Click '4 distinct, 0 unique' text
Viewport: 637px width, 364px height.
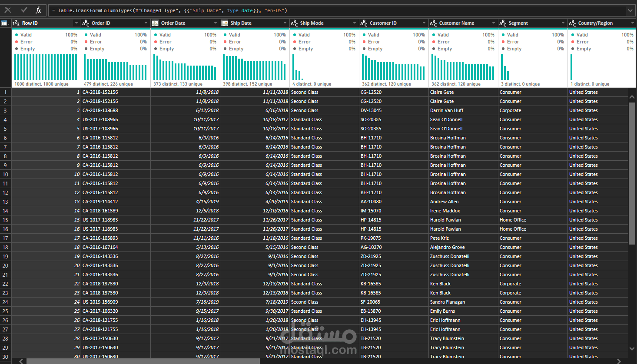[x=312, y=84]
